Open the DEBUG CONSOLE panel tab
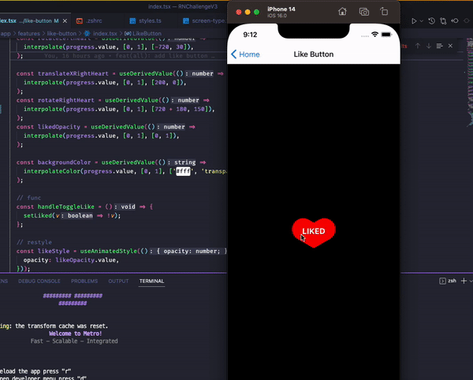 coord(39,281)
